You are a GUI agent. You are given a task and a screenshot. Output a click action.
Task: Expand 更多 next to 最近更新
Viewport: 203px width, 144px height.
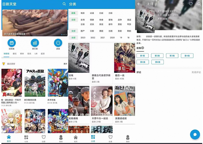coord(65,64)
